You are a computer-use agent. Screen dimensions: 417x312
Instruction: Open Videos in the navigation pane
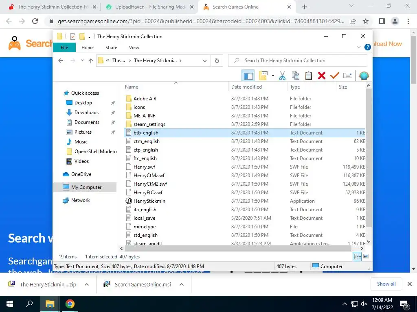coord(81,161)
